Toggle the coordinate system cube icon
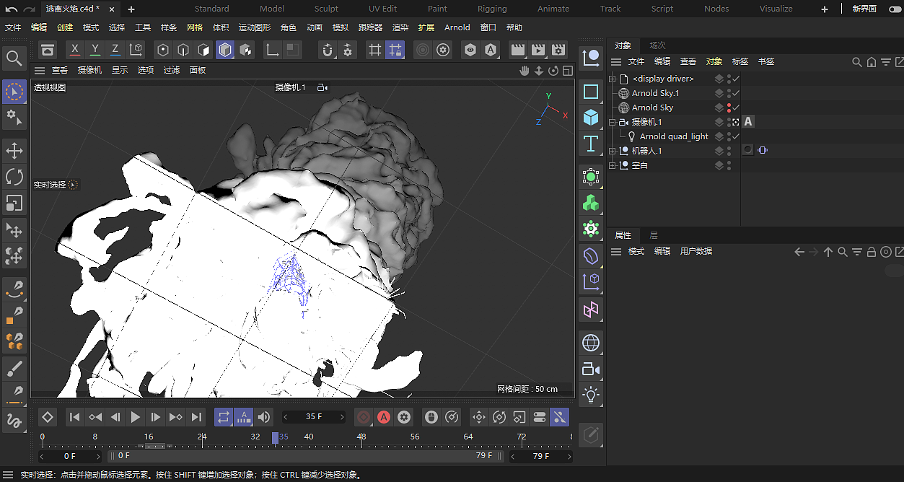Screen dimensions: 904x482 click(x=136, y=50)
